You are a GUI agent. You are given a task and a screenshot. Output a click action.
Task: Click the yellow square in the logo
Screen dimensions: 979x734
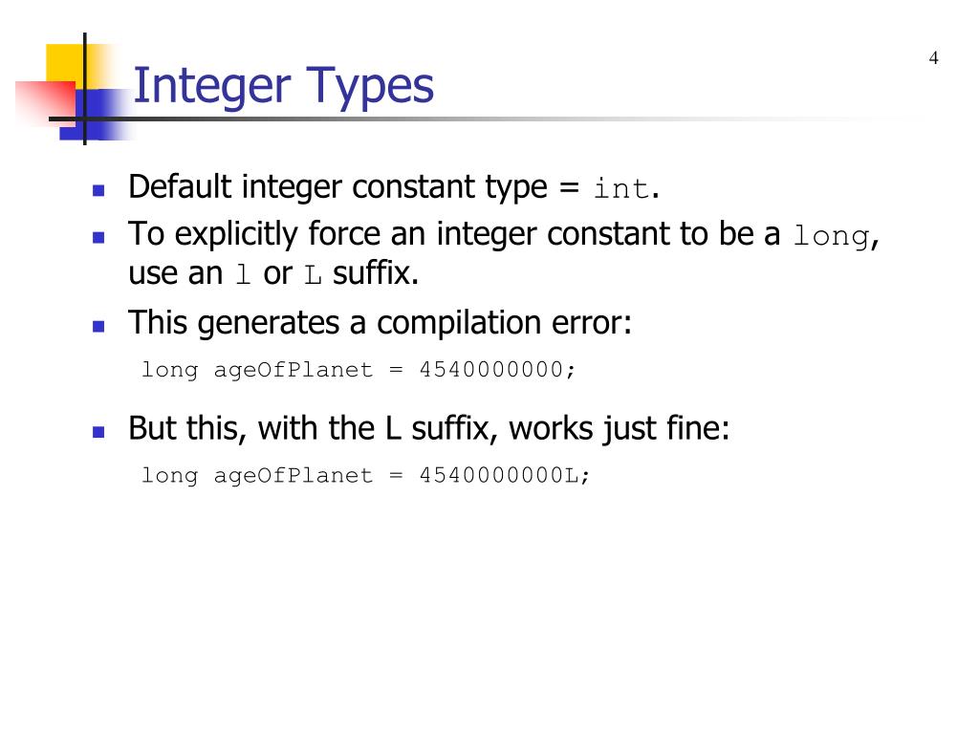(x=66, y=64)
